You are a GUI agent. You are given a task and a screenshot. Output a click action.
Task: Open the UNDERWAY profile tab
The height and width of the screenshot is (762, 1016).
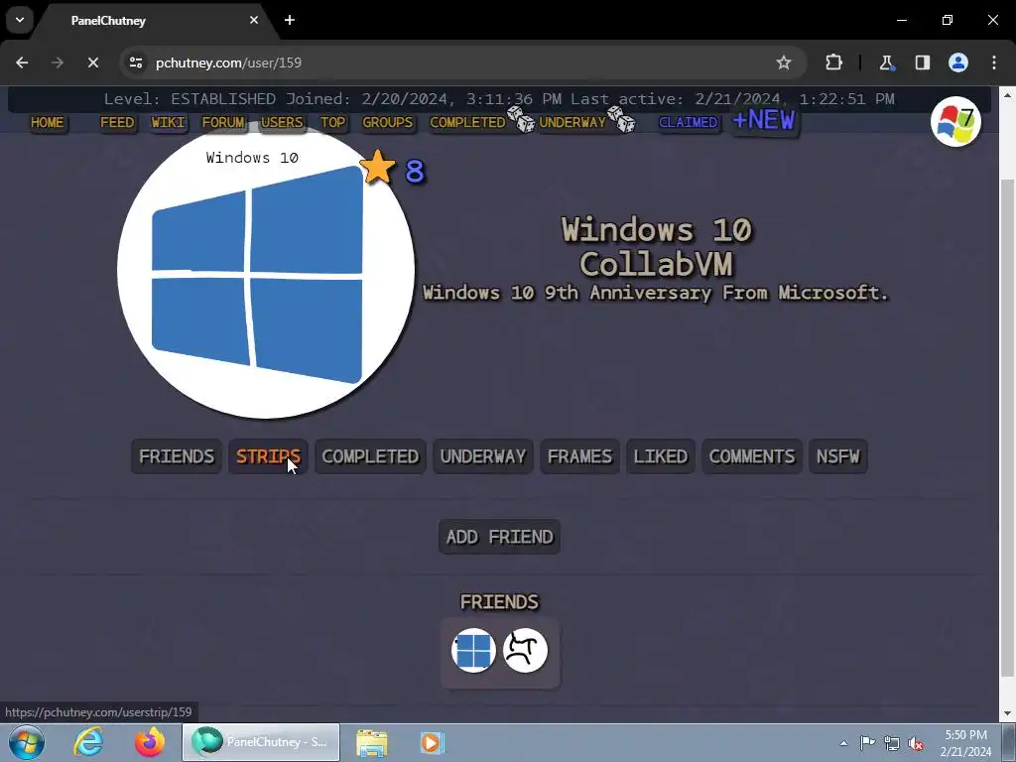pyautogui.click(x=483, y=456)
